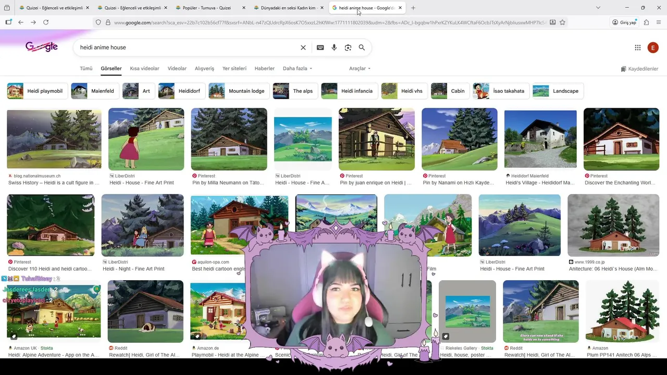This screenshot has width=667, height=375.
Task: Bookmark page with the star icon
Action: tap(563, 22)
